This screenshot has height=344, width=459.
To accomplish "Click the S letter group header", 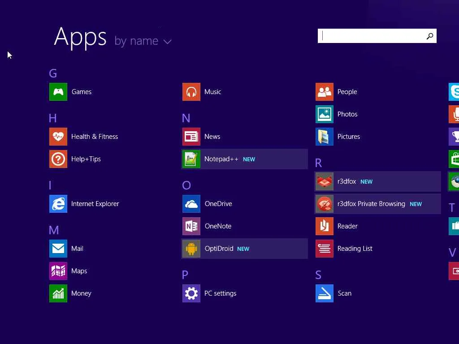I will (319, 275).
